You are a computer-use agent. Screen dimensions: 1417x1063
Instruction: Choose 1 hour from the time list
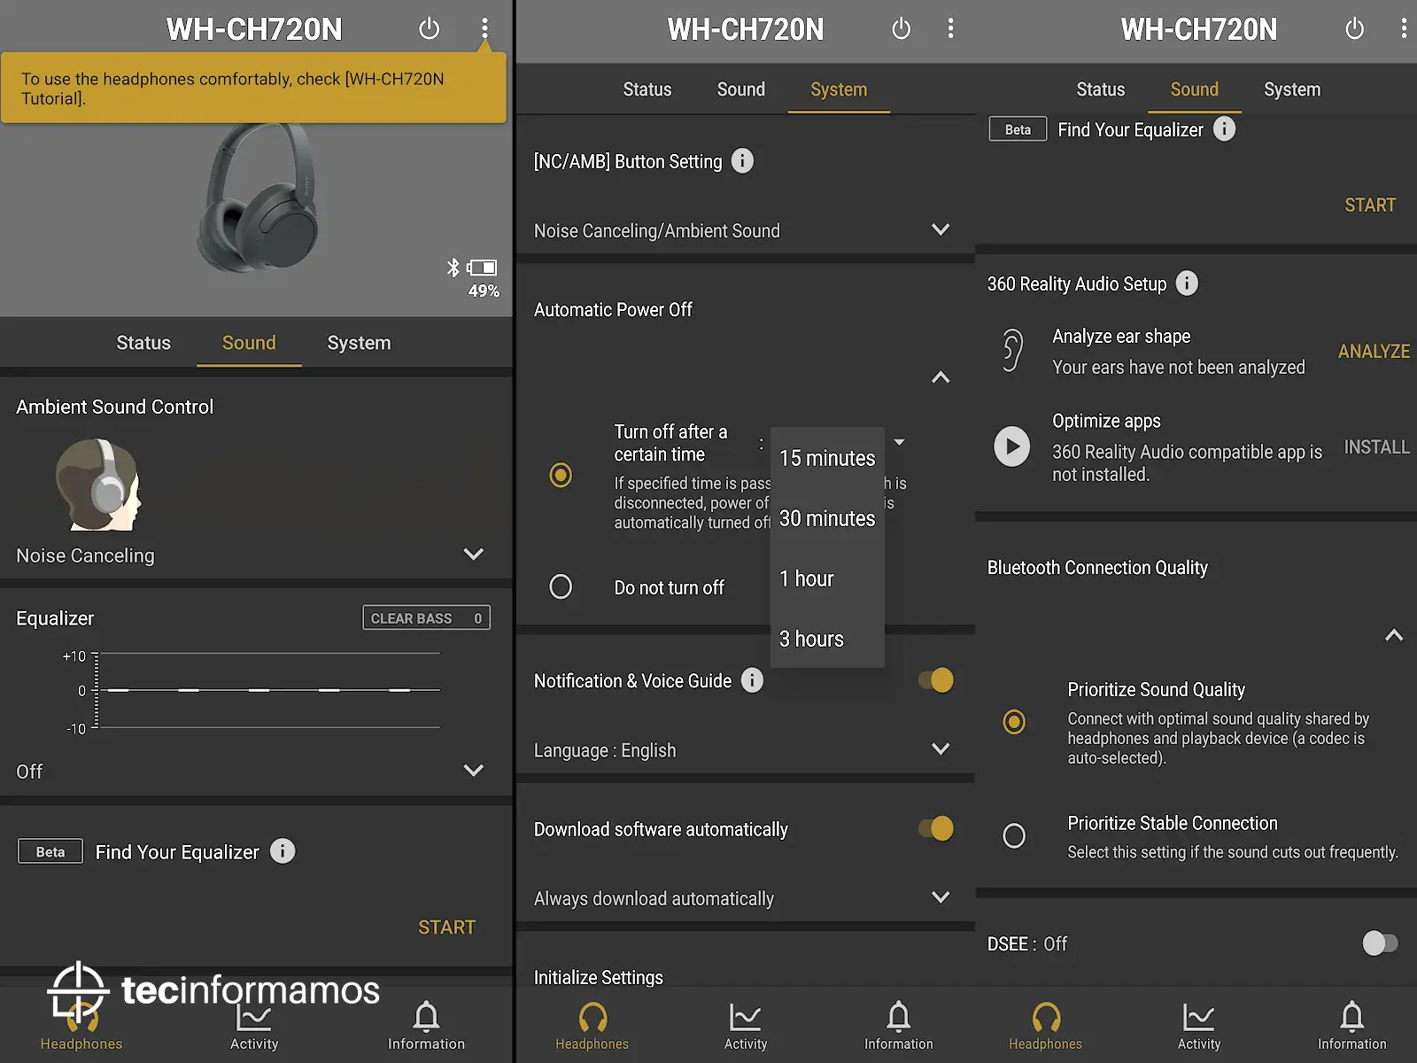(827, 578)
